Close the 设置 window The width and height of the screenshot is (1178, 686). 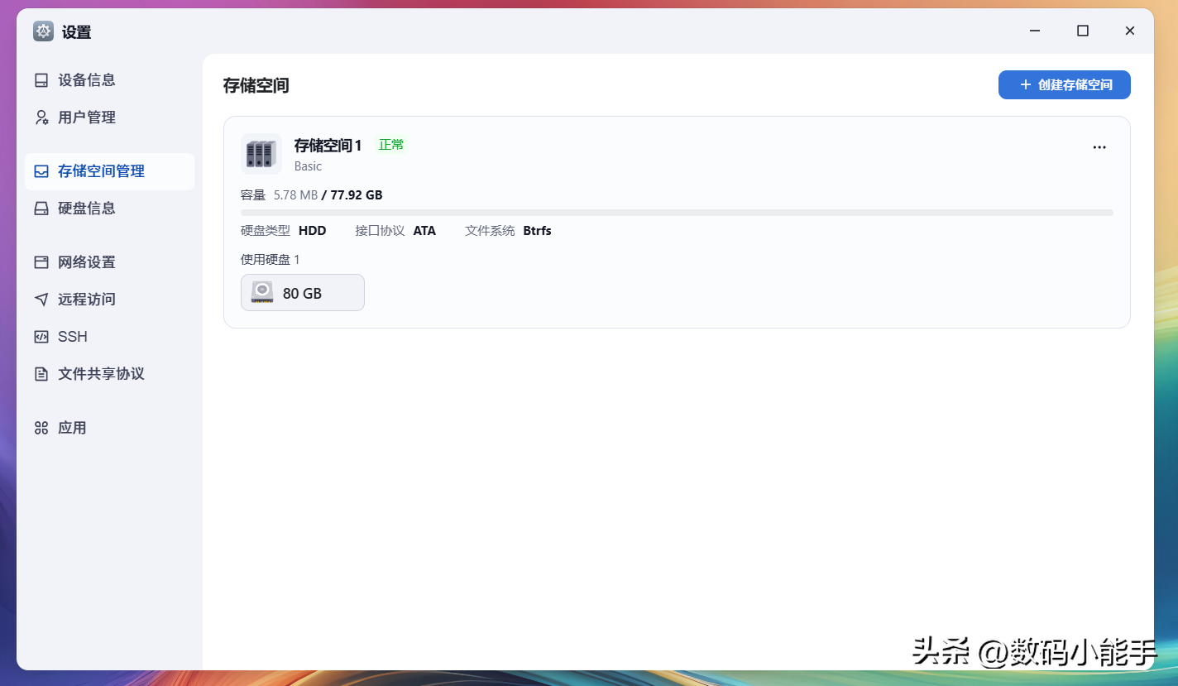(x=1130, y=31)
